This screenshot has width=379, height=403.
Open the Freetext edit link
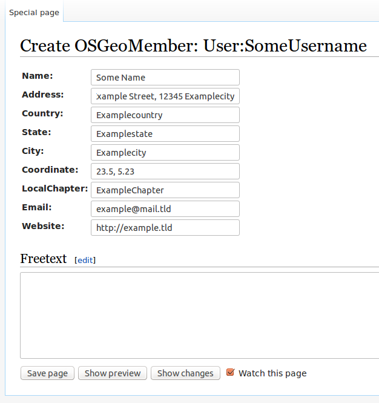pyautogui.click(x=85, y=260)
